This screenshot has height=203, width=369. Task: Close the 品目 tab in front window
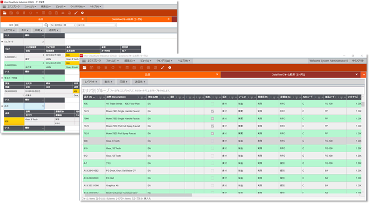[217, 74]
